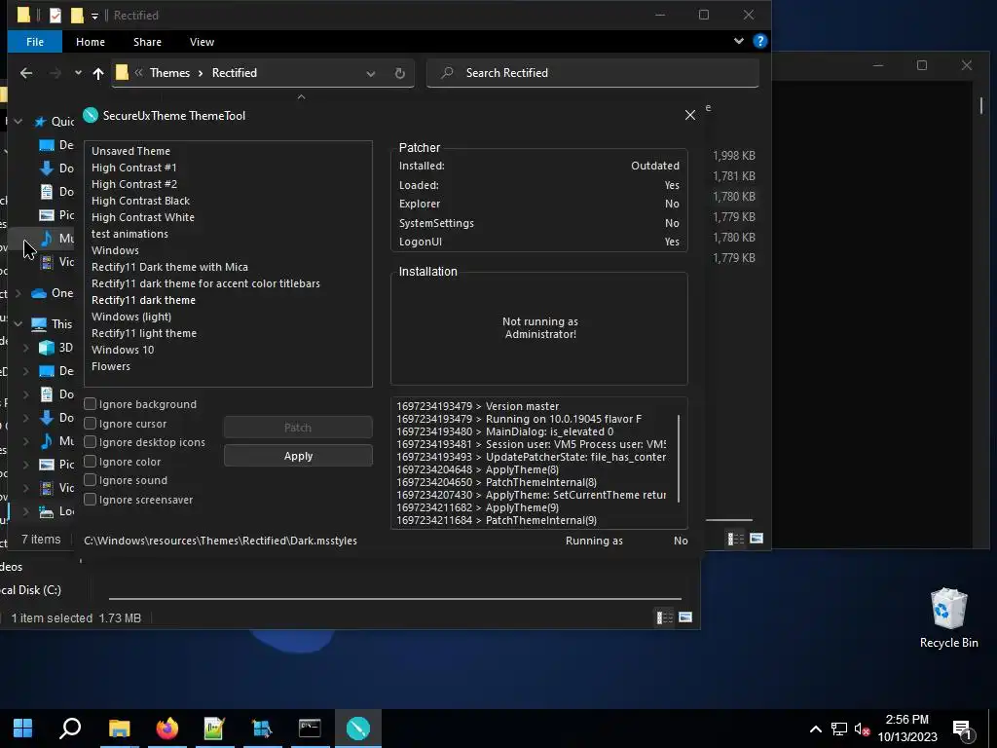This screenshot has width=997, height=748.
Task: Switch to large icons view in Rectified window
Action: [x=756, y=538]
